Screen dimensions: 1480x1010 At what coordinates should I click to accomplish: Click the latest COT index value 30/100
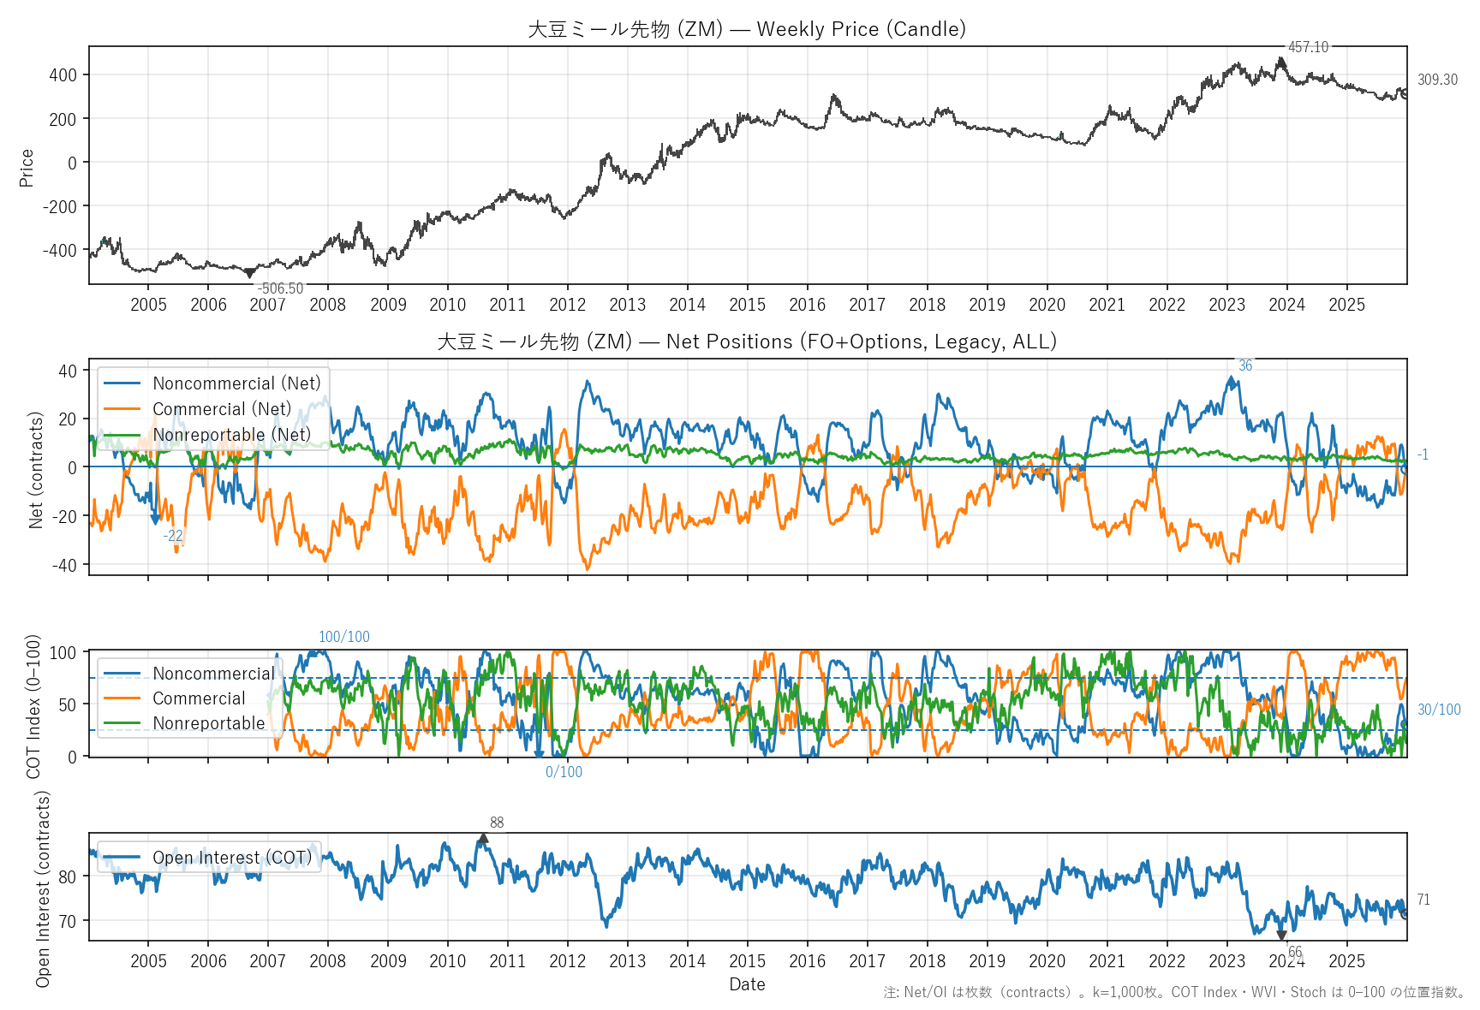1438,710
